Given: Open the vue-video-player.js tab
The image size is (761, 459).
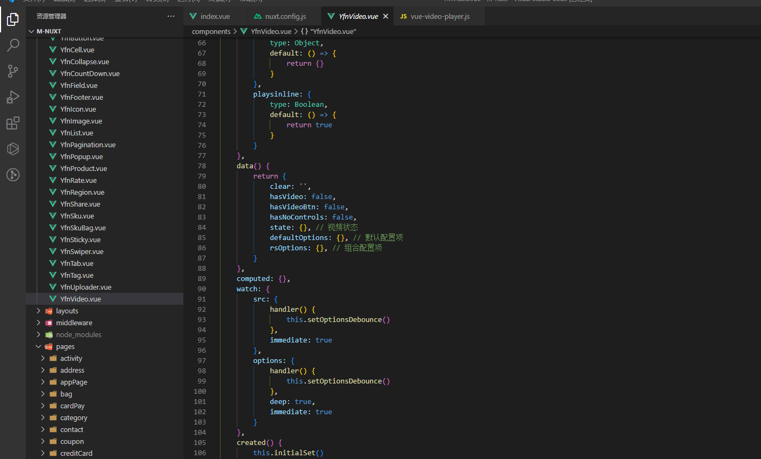Looking at the screenshot, I should [440, 16].
